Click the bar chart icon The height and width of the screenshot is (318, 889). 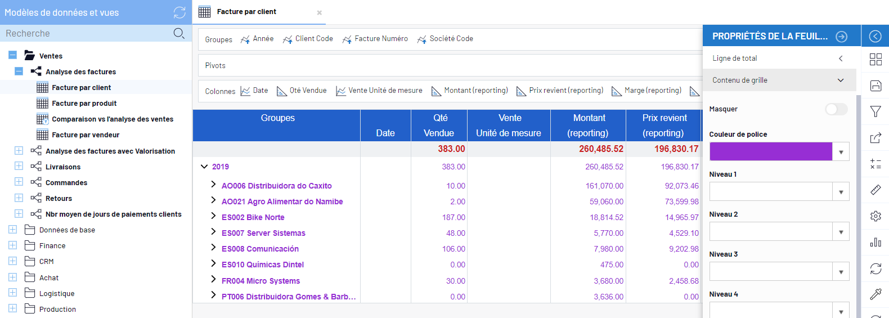click(x=875, y=242)
